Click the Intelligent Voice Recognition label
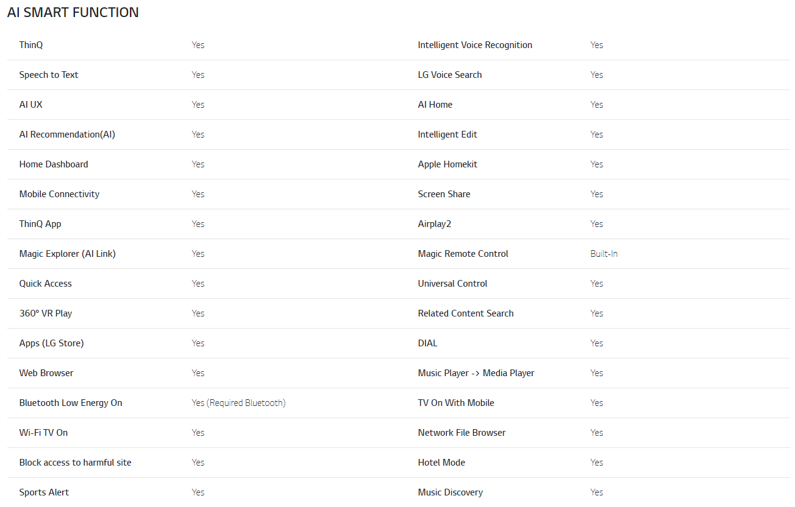This screenshot has width=795, height=507. click(x=475, y=45)
